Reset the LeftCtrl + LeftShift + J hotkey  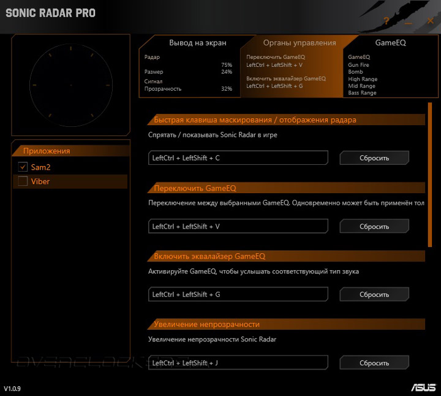coord(374,363)
